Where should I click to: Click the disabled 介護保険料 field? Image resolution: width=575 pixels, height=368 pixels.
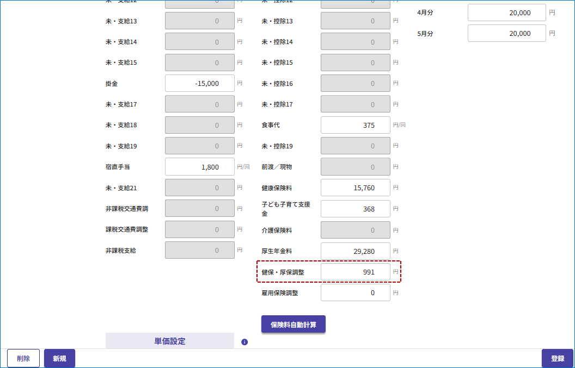pos(355,230)
